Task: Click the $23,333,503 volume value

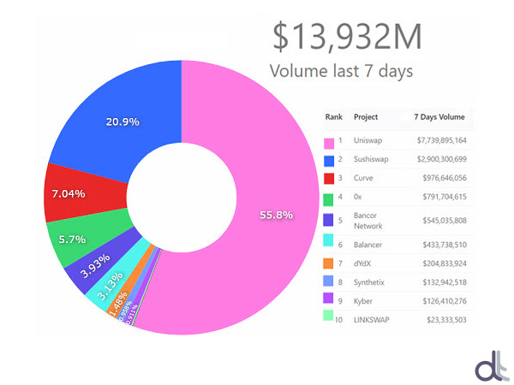Action: 446,320
